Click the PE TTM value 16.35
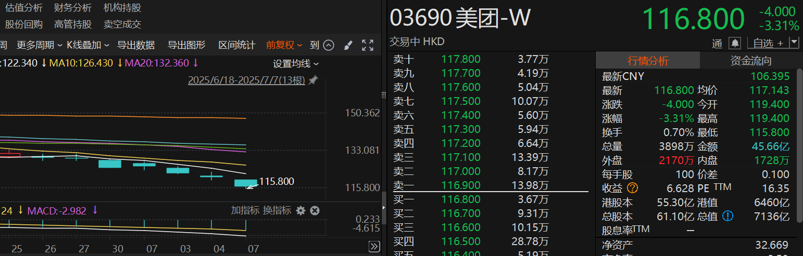The width and height of the screenshot is (803, 256). [775, 188]
